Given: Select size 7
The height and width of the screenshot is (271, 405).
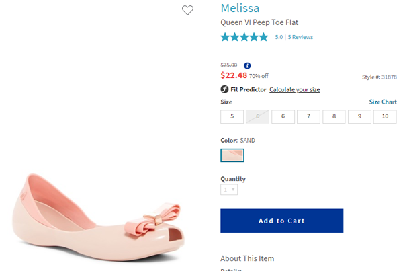Looking at the screenshot, I should [x=308, y=116].
